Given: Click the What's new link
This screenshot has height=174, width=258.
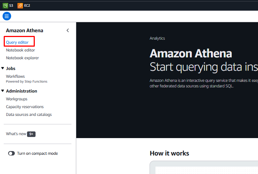Looking at the screenshot, I should (16, 134).
